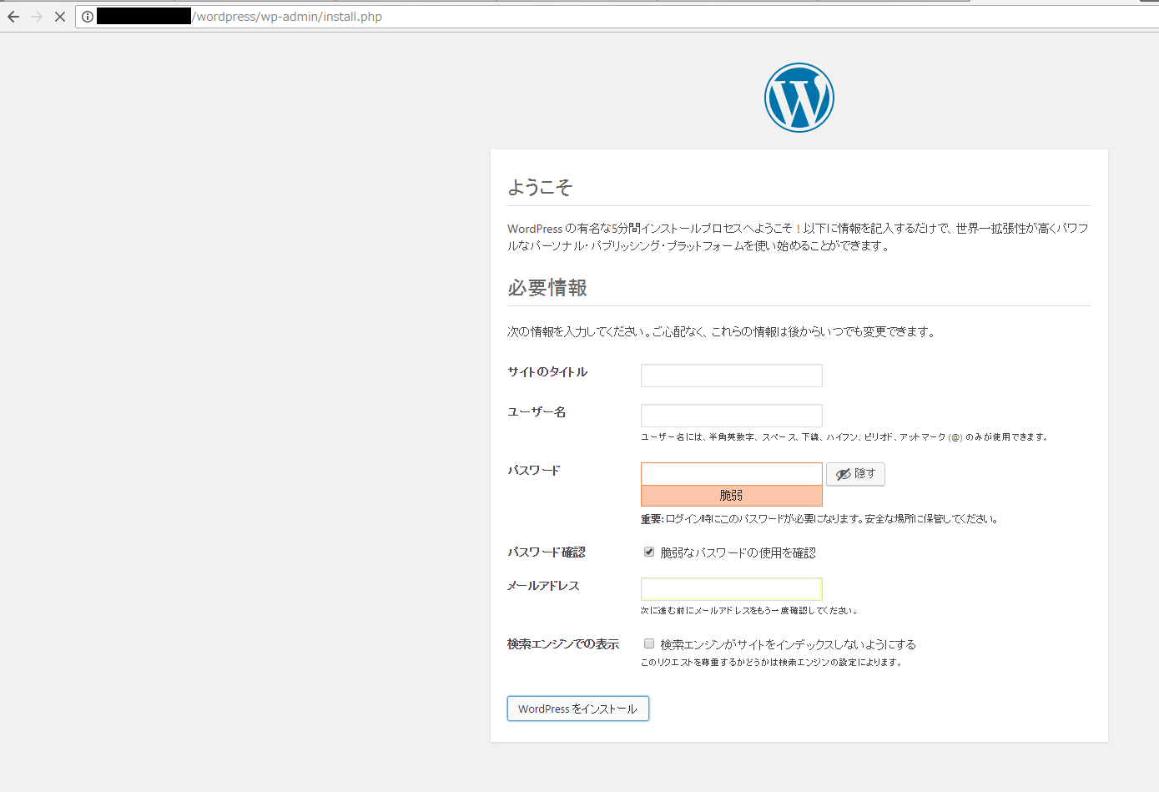The height and width of the screenshot is (792, 1159).
Task: Focus the ユーザー名 input field
Action: pyautogui.click(x=732, y=416)
